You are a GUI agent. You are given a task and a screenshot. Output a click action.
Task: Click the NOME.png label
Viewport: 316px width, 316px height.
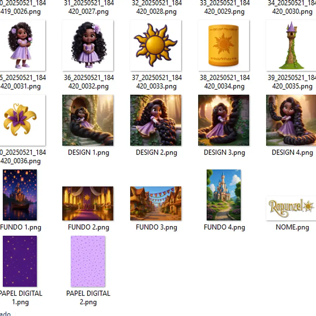292,227
